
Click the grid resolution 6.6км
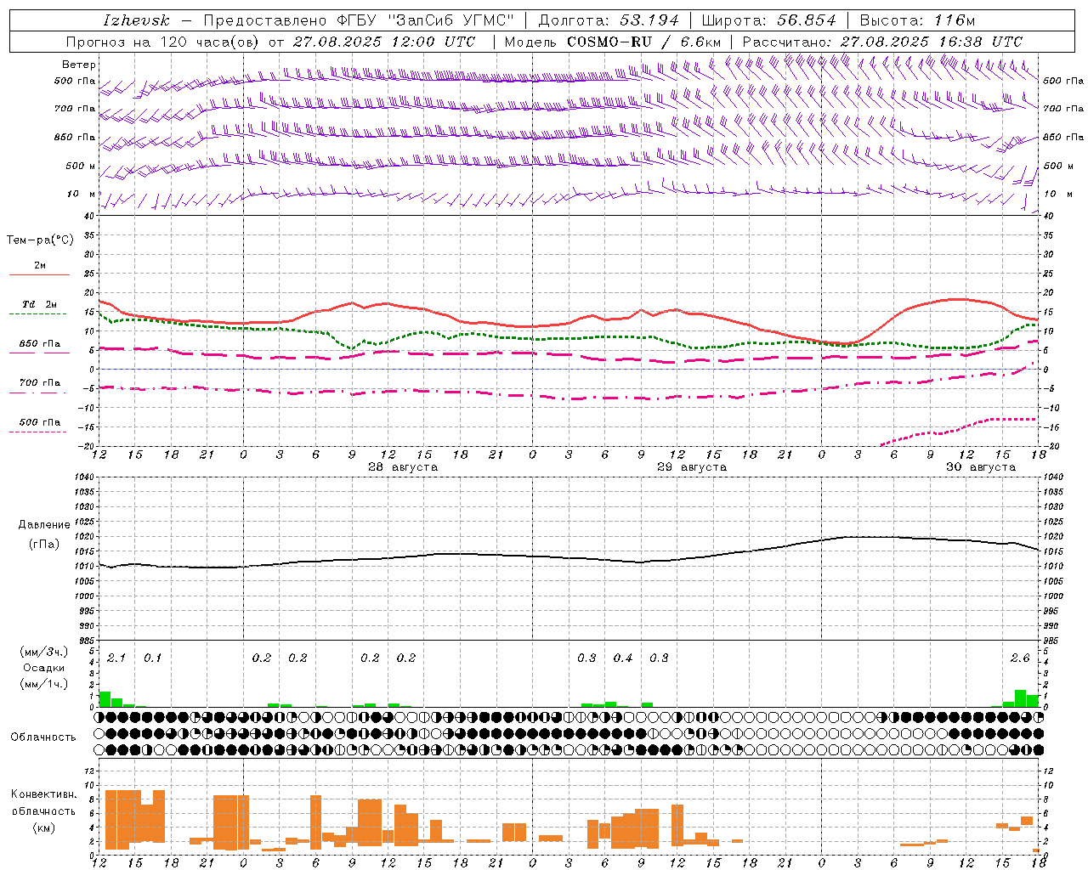pyautogui.click(x=701, y=42)
